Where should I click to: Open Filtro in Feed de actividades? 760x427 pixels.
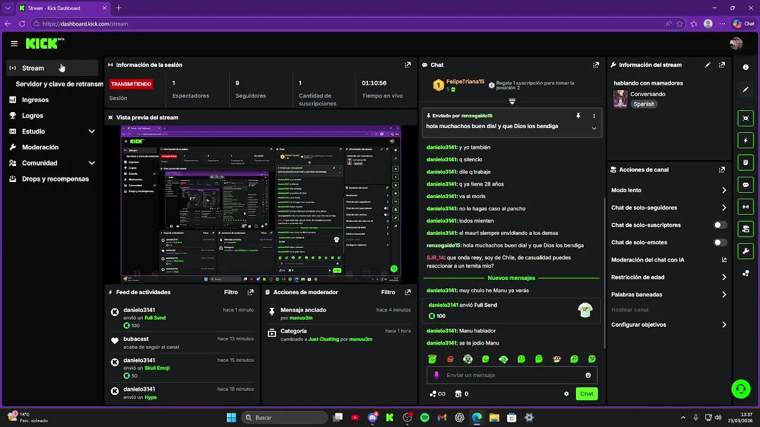(x=231, y=292)
